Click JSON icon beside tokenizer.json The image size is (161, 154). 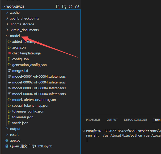[9, 117]
